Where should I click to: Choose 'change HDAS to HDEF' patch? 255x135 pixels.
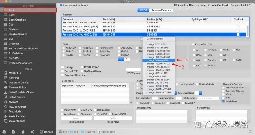pyautogui.click(x=158, y=70)
